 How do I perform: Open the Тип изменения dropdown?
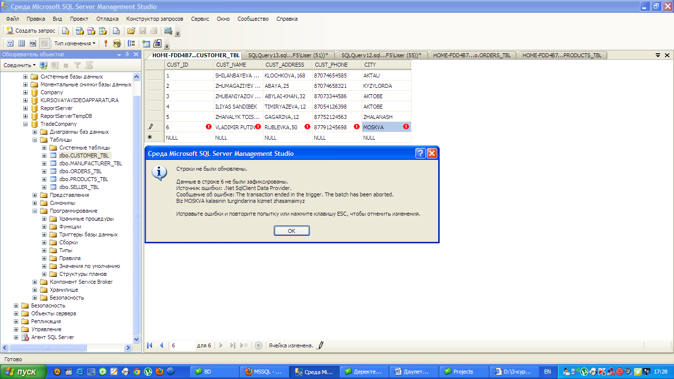pos(75,43)
